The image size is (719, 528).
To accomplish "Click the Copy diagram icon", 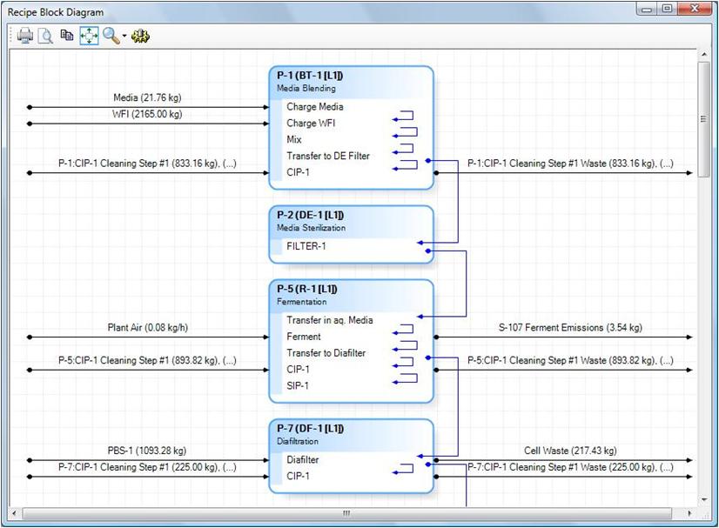I will (x=67, y=36).
